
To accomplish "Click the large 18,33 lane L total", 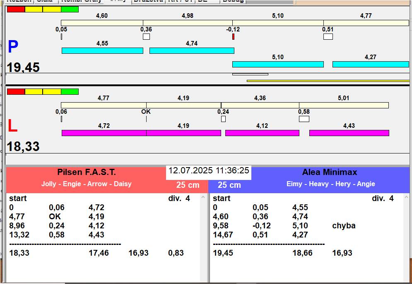I will tap(23, 146).
